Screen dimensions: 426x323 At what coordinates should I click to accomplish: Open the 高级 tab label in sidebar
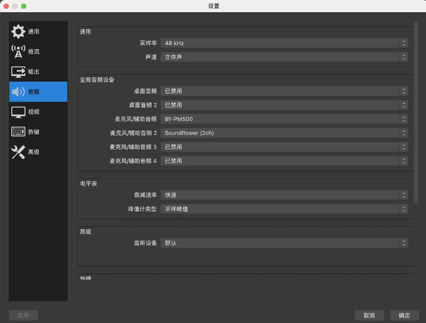34,152
